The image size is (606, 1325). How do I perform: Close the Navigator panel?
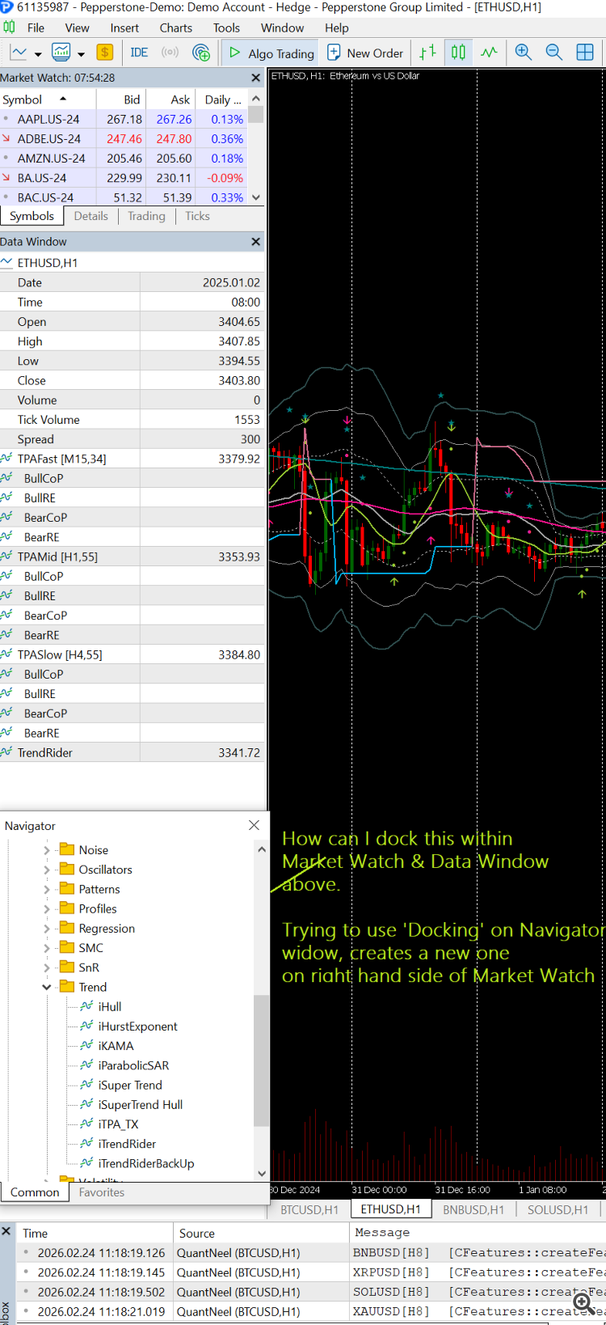[x=254, y=825]
